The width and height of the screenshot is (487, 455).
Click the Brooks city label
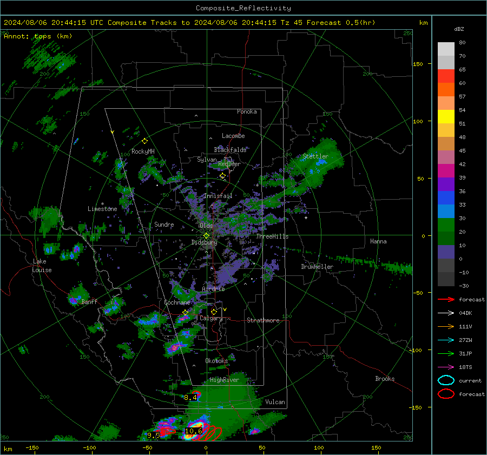click(385, 379)
